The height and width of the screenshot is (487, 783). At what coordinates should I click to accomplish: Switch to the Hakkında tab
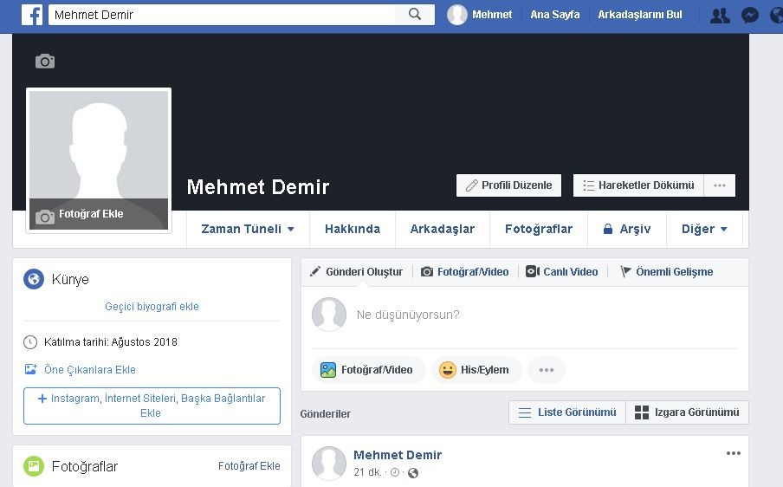(353, 229)
